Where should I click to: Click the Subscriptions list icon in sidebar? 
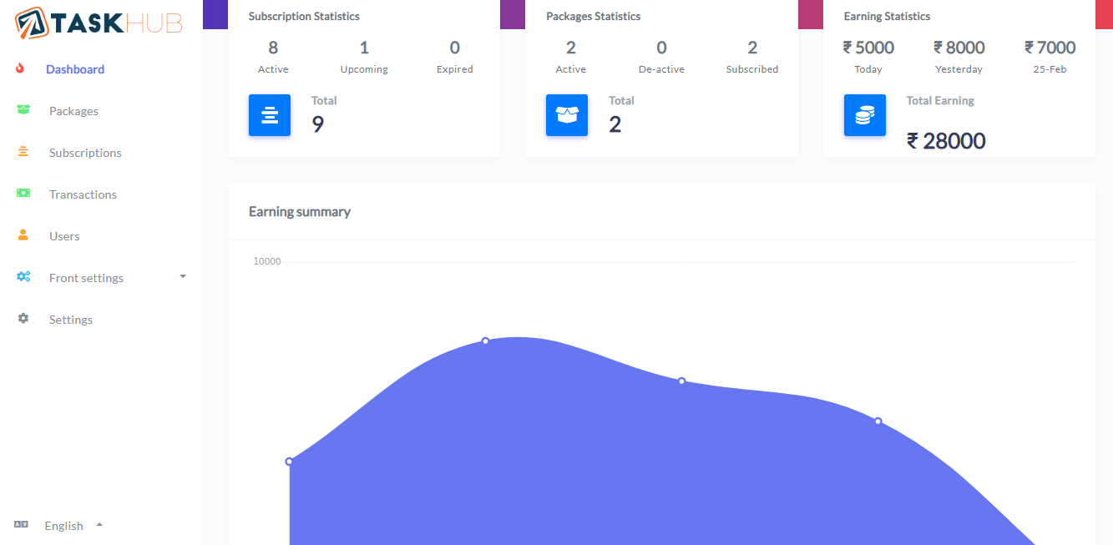pyautogui.click(x=23, y=152)
